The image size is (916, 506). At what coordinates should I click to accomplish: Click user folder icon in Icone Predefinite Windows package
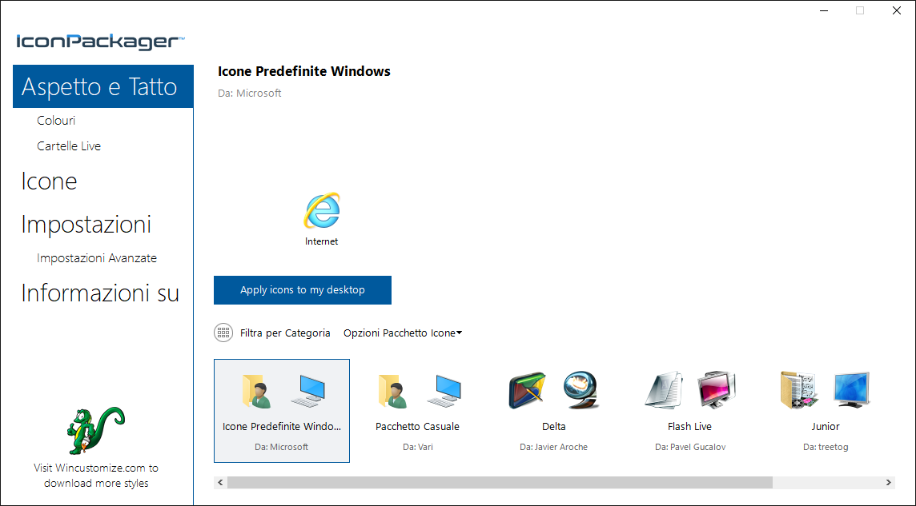pos(256,390)
